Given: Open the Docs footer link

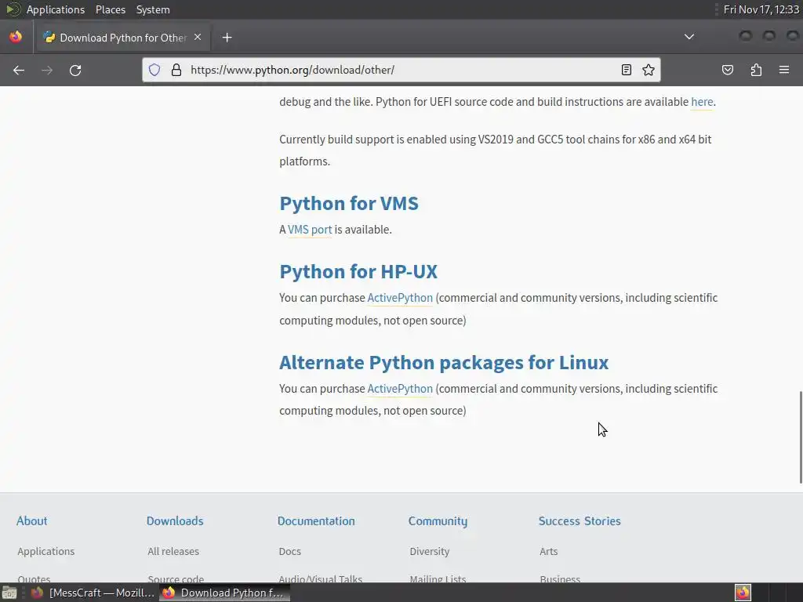Looking at the screenshot, I should (290, 551).
